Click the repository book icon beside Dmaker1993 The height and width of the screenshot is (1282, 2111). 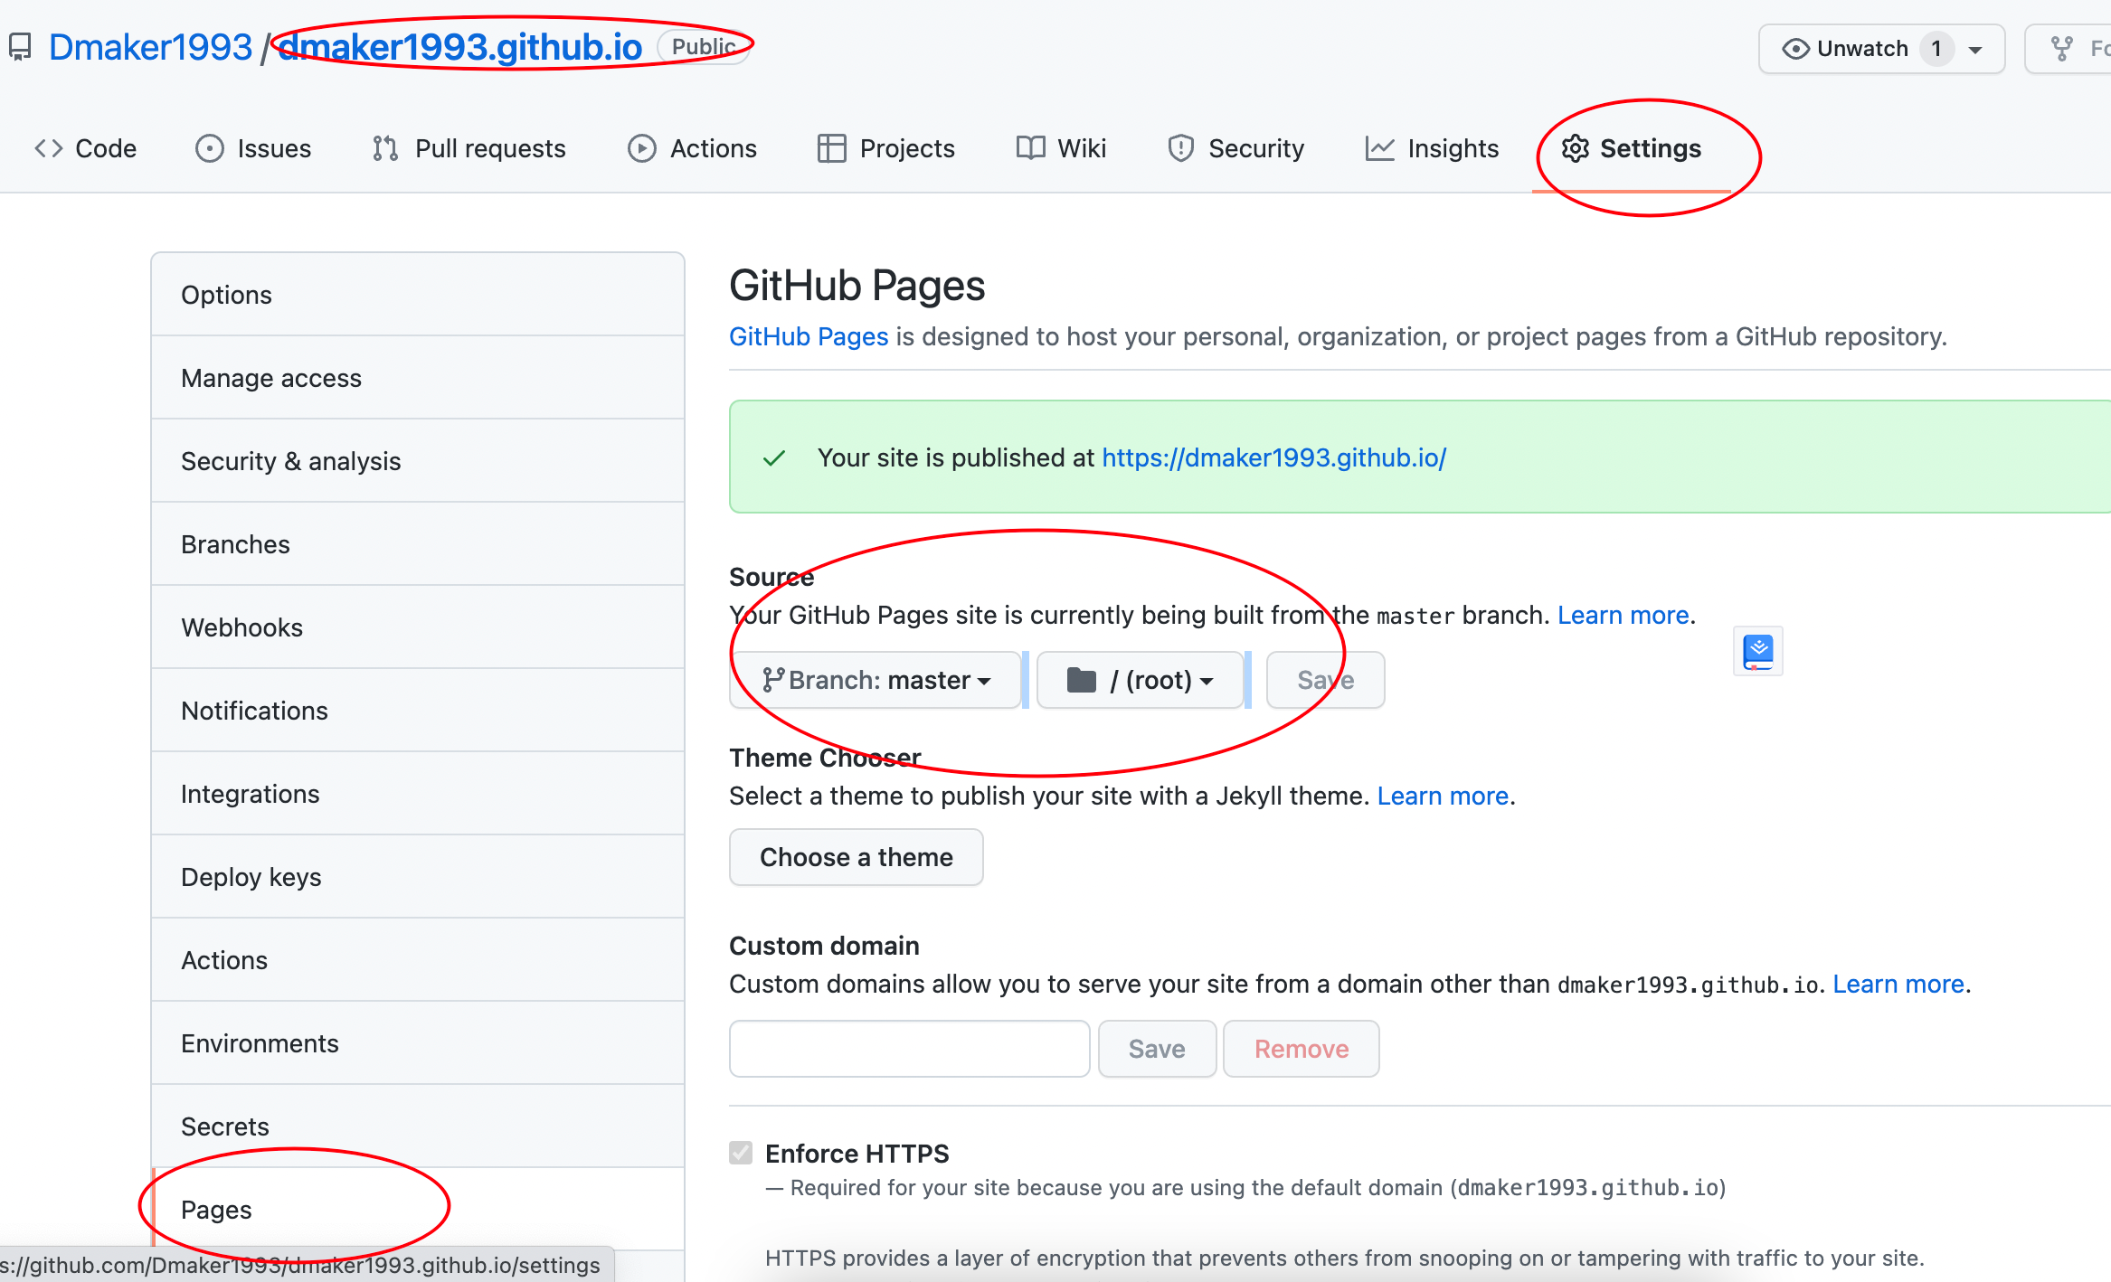point(20,47)
